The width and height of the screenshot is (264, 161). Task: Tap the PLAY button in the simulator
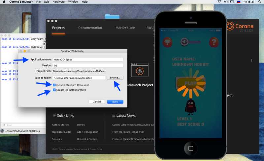tap(191, 83)
